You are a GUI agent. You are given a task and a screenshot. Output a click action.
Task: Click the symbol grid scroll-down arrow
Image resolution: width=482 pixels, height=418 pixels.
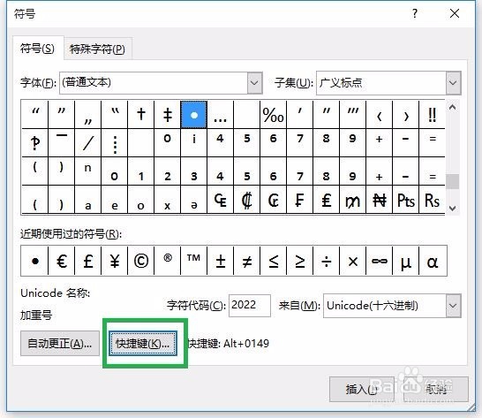tap(452, 208)
